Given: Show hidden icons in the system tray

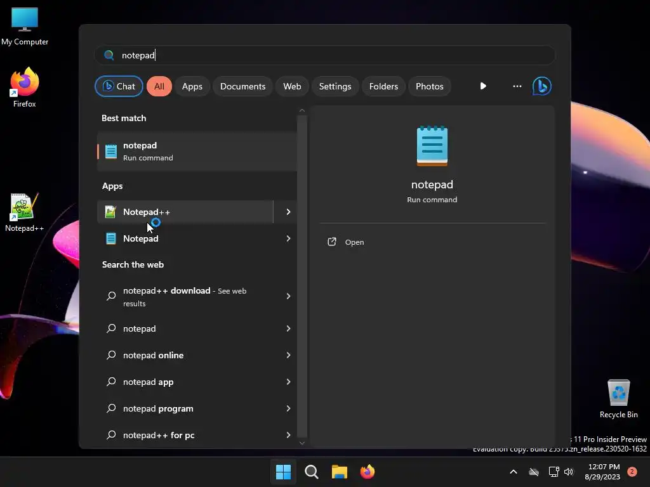Looking at the screenshot, I should [x=513, y=472].
